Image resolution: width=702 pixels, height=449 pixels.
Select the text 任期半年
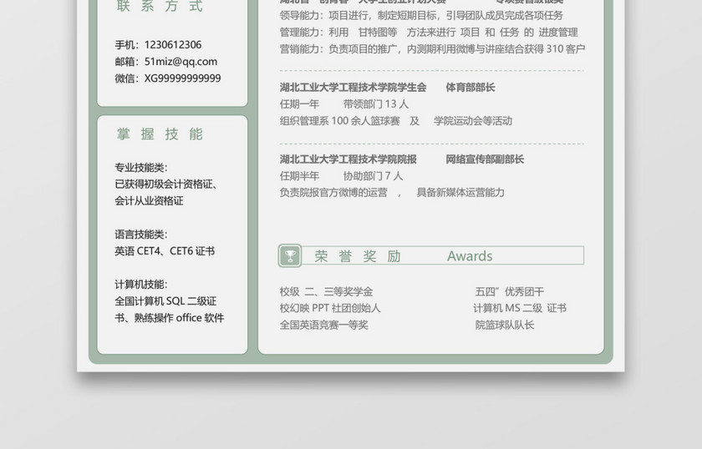click(299, 176)
